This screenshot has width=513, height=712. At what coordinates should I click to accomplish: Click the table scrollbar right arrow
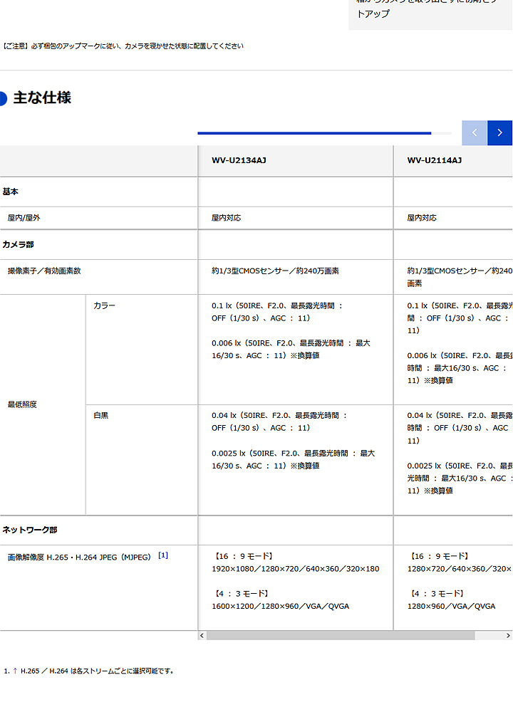pos(508,636)
